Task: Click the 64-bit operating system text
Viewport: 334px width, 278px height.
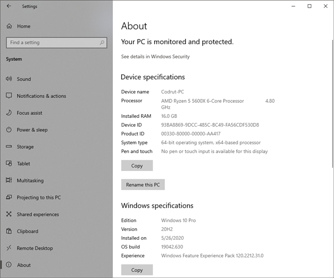Action: click(211, 143)
